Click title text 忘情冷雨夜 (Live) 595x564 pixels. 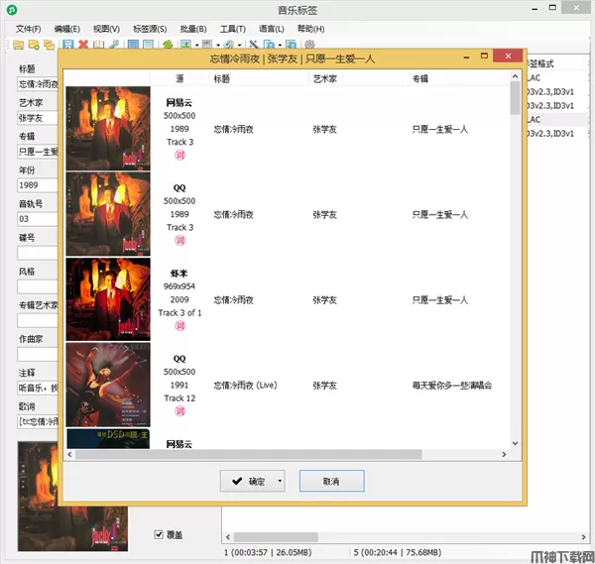pos(245,386)
